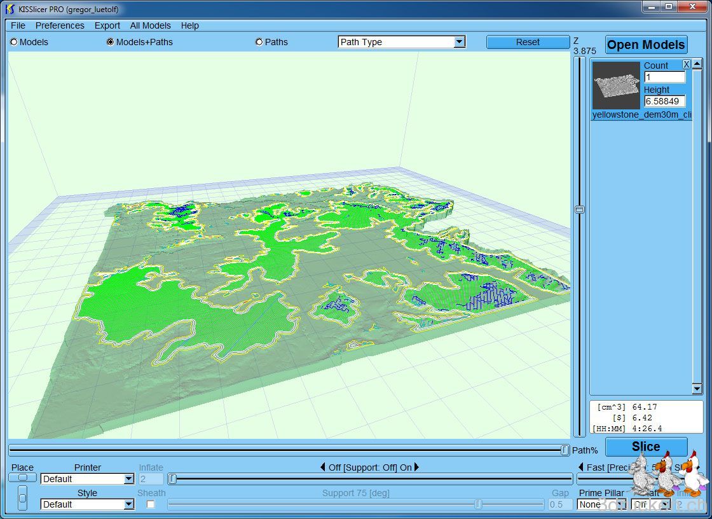712x519 pixels.
Task: Click the KISSlicer title bar icon
Action: [10, 9]
